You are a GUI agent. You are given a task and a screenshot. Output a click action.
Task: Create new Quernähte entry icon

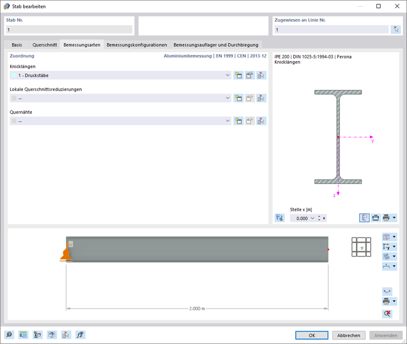[x=238, y=121]
